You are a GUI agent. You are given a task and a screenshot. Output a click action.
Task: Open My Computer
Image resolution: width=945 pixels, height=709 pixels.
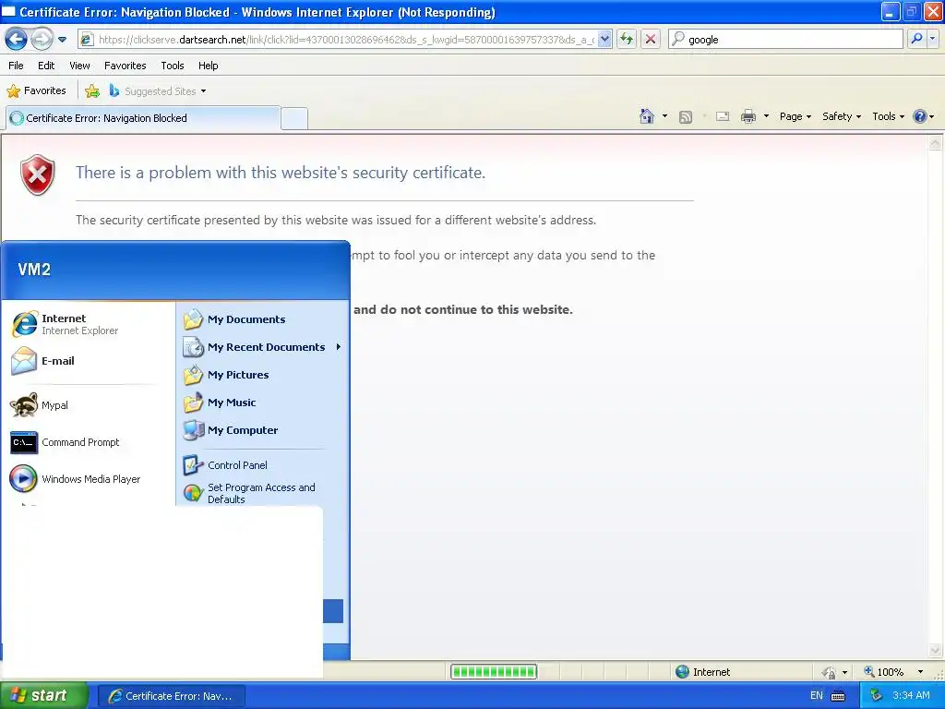point(263,430)
